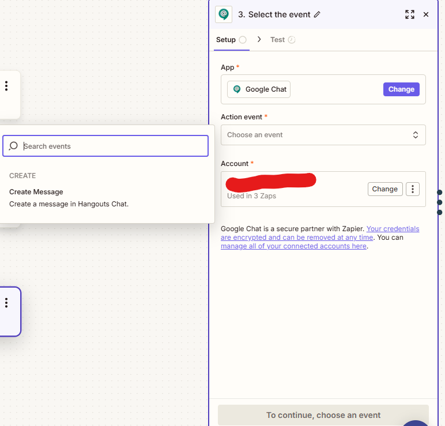Screen dimensions: 445x426
Task: Click the purple Change button for the app
Action: coord(401,89)
